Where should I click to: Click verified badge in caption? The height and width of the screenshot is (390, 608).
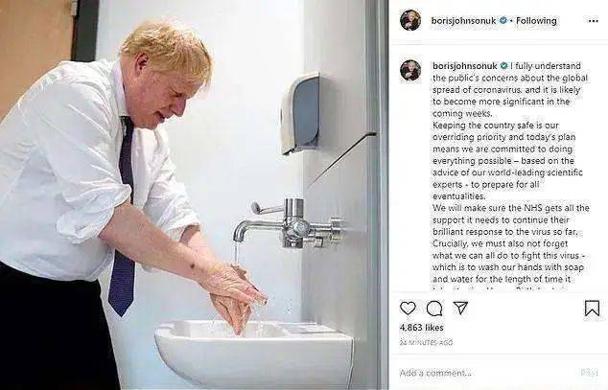point(503,66)
